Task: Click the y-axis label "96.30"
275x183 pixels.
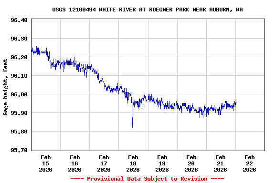Action: pyautogui.click(x=19, y=39)
